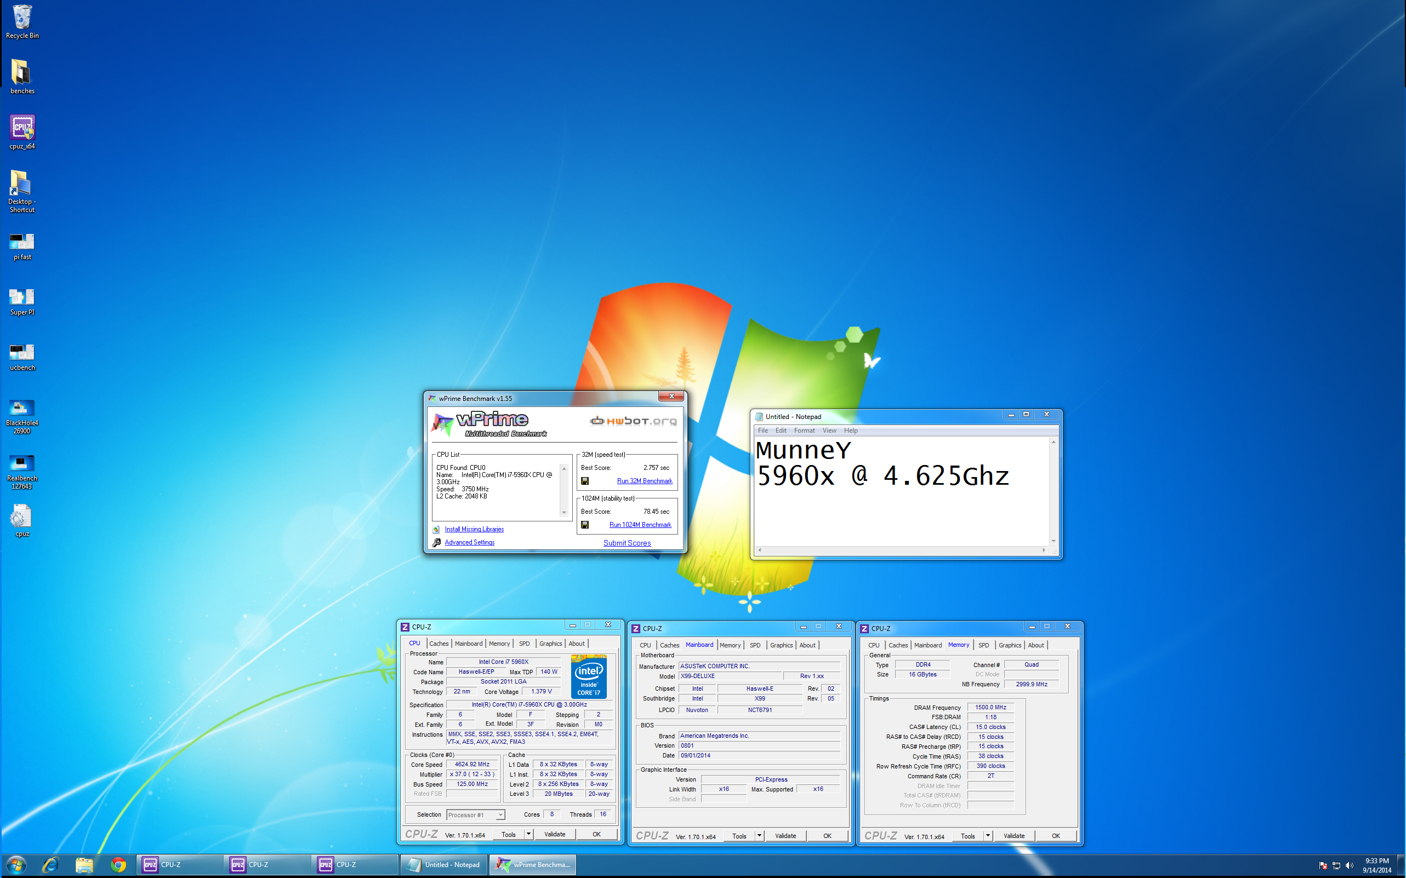Open Tools dropdown arrow in Memory CPU-Z window
The image size is (1406, 878).
(x=988, y=836)
